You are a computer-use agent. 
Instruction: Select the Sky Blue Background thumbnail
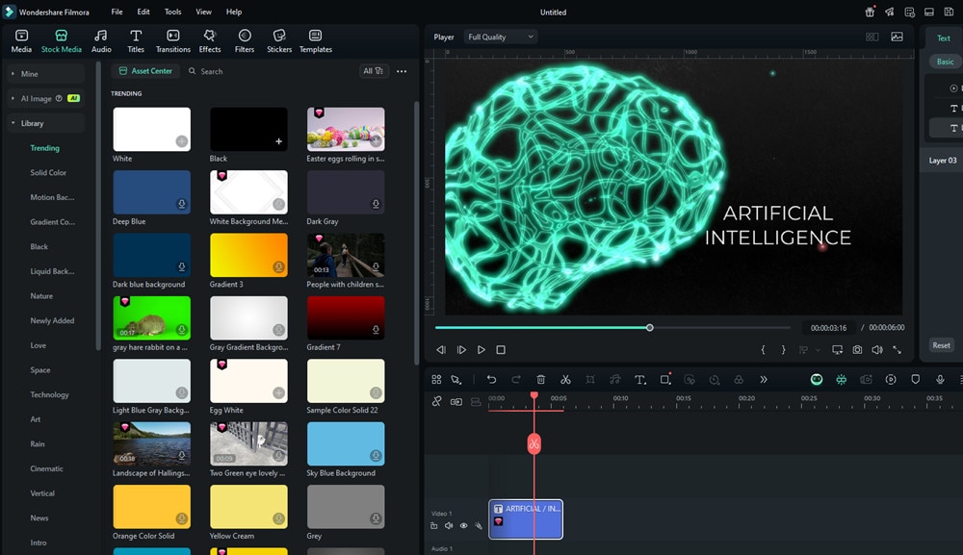pyautogui.click(x=346, y=444)
